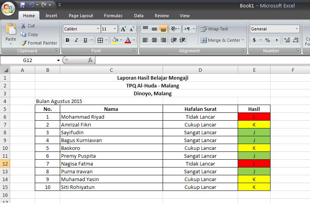Select red Hasil cell for Mohammad Riyad
Viewport: 310px width, 203px height.
tap(254, 117)
